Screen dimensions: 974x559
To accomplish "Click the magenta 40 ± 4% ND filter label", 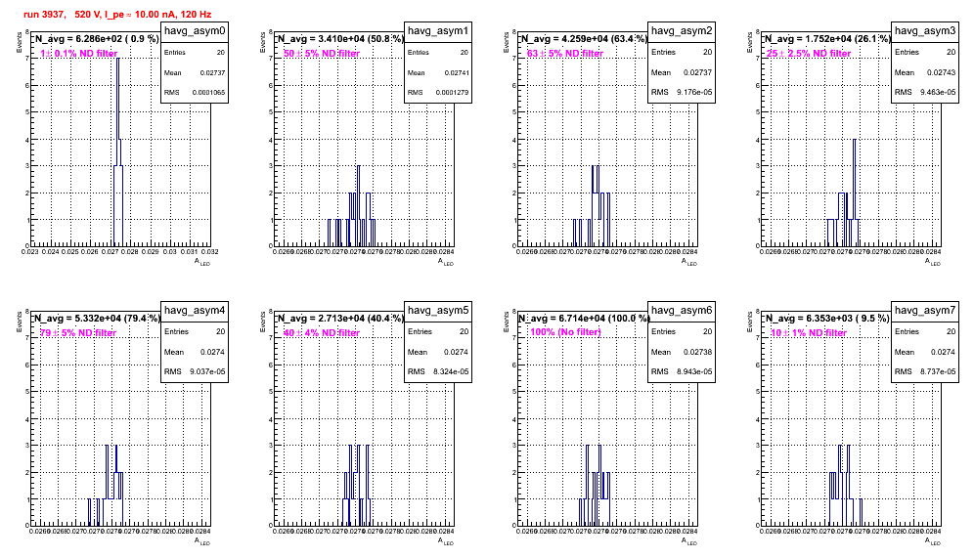I will point(322,333).
